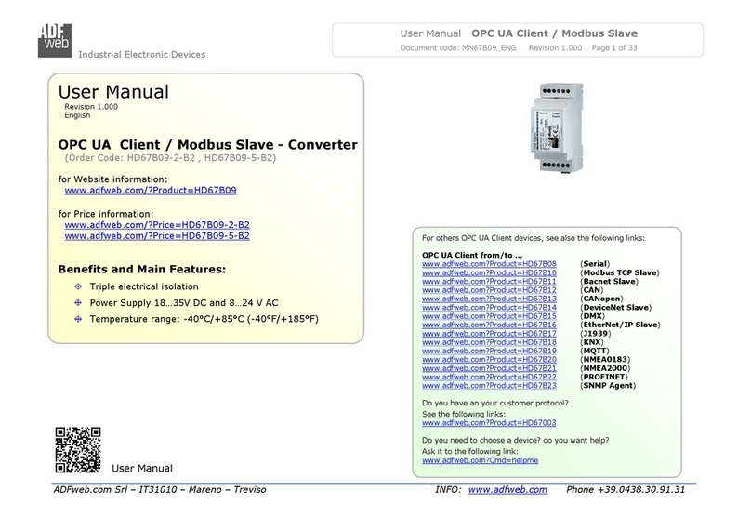Open the HD67B19 MQTT product link

pos(489,351)
